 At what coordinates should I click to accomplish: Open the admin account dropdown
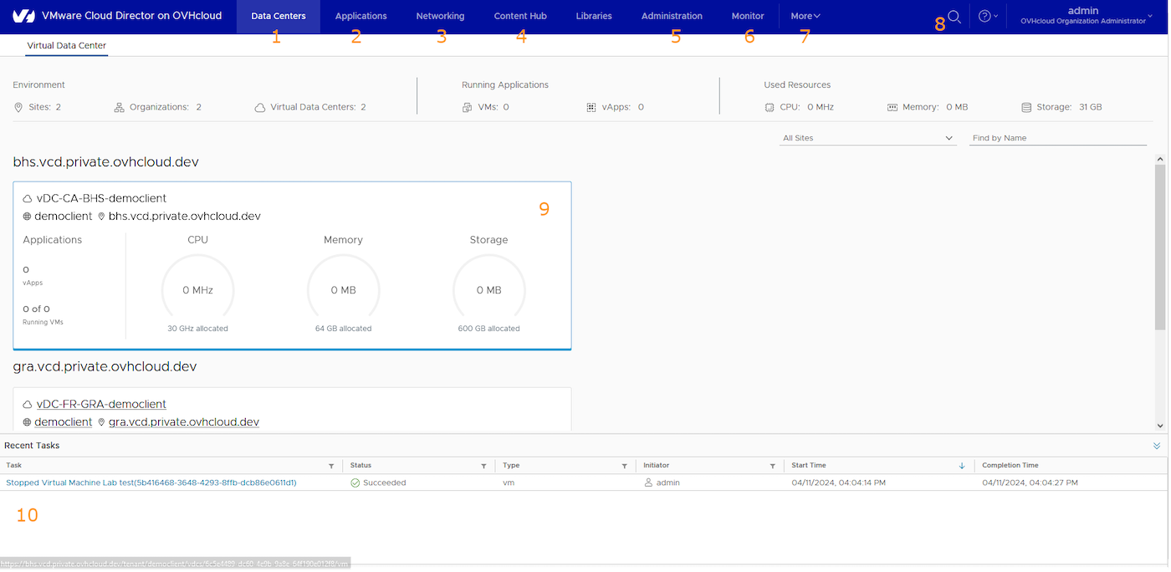(x=1083, y=16)
